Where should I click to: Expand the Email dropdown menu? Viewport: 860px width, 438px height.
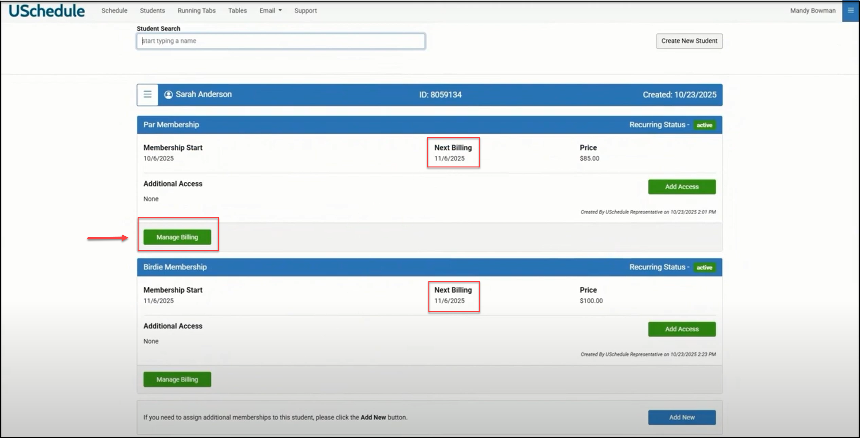pos(270,11)
